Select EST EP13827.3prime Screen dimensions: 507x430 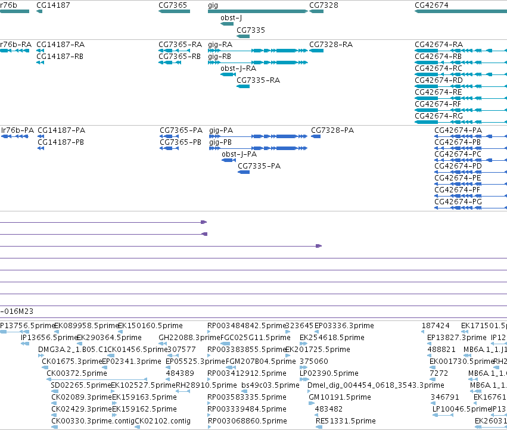tap(456, 338)
